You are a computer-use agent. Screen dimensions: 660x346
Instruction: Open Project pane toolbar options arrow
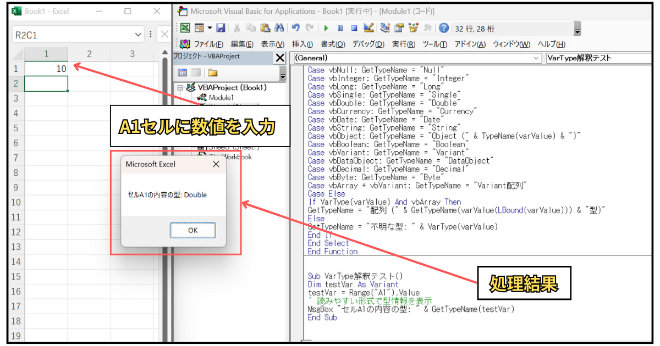tap(283, 74)
